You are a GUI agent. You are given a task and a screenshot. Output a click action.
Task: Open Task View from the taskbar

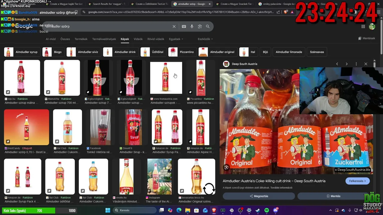[x=162, y=210]
